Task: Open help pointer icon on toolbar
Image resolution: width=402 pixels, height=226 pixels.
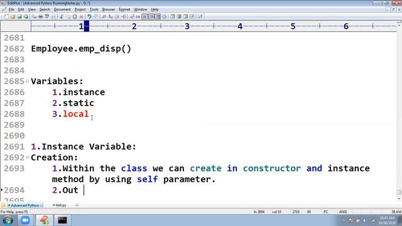Action: tap(200, 17)
